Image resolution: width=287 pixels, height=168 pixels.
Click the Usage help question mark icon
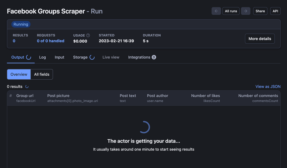pyautogui.click(x=88, y=35)
